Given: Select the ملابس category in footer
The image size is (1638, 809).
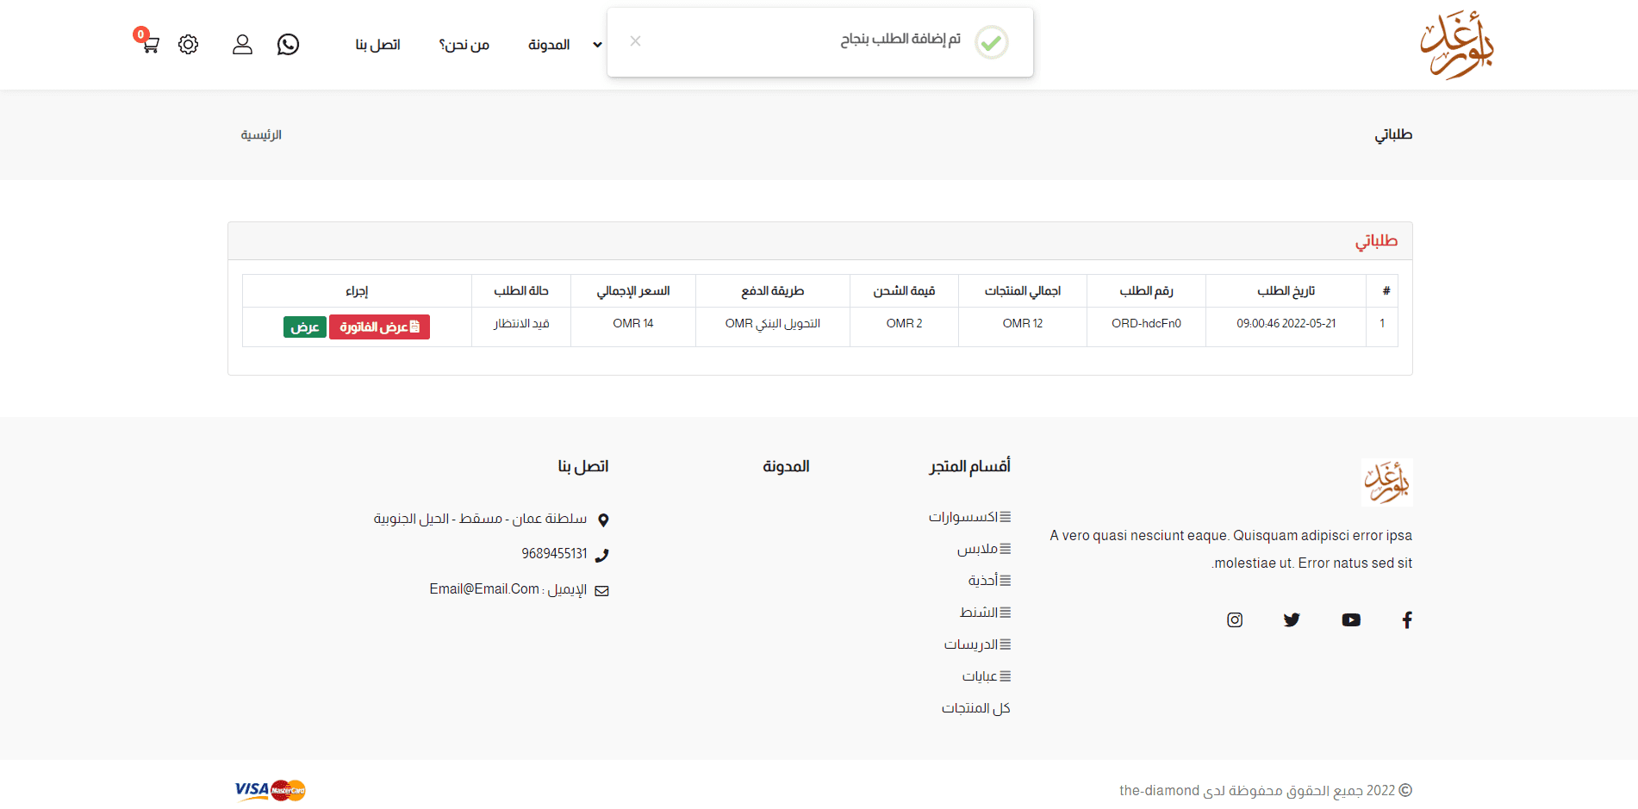Looking at the screenshot, I should click(977, 549).
